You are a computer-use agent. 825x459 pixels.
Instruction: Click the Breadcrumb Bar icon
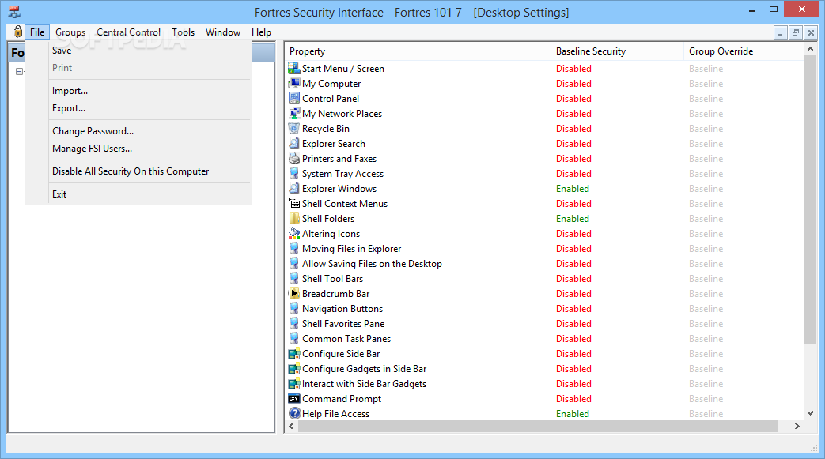pos(294,293)
